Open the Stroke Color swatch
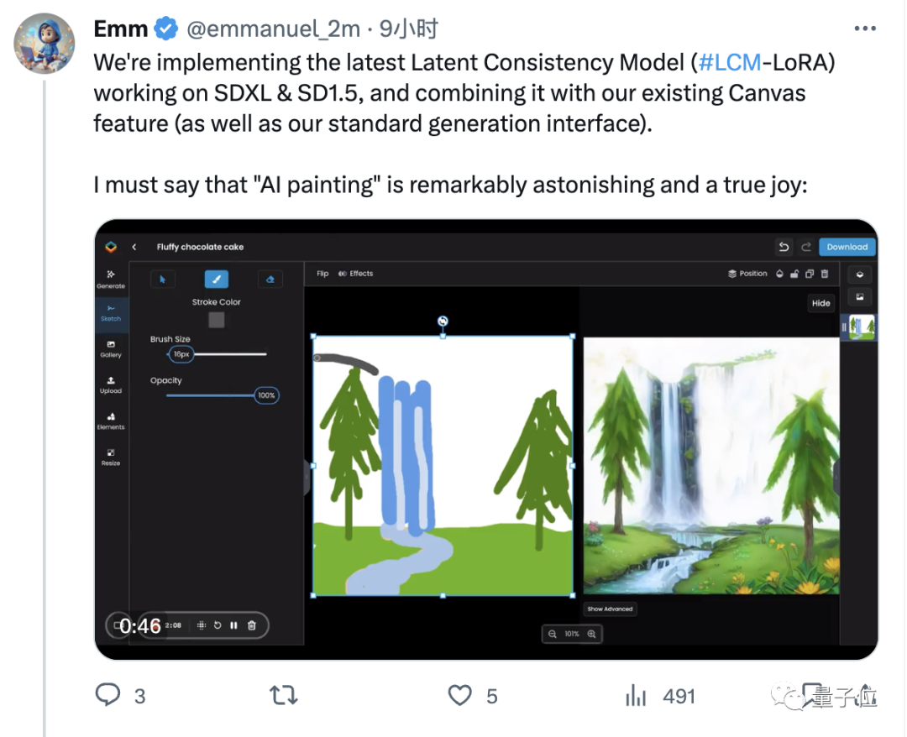907x737 pixels. 217,320
